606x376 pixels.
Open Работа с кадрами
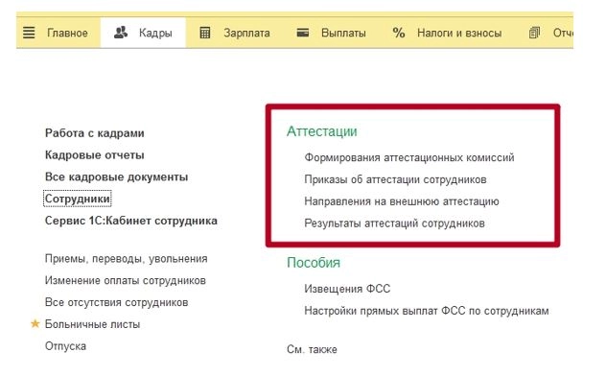pyautogui.click(x=95, y=133)
